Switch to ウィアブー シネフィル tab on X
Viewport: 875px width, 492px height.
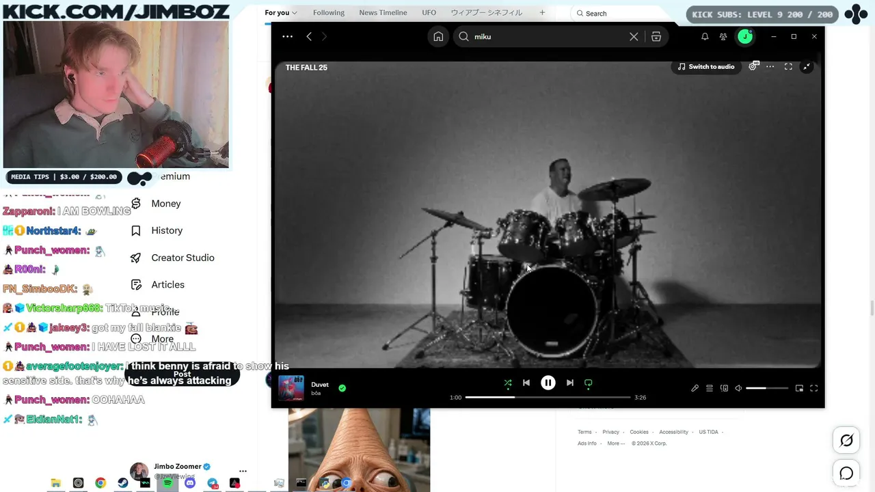(486, 13)
